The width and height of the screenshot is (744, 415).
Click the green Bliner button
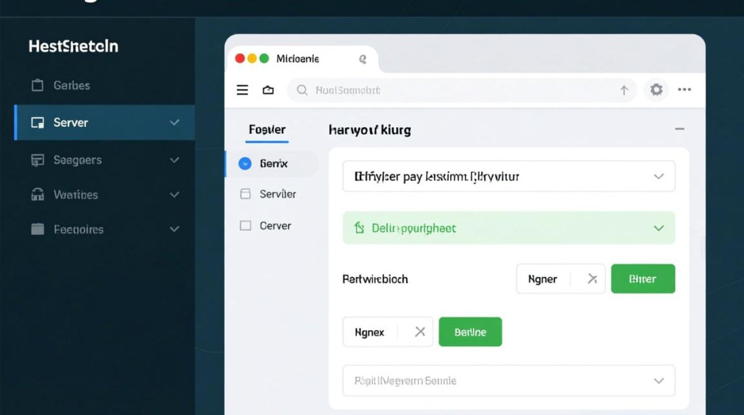pos(643,278)
